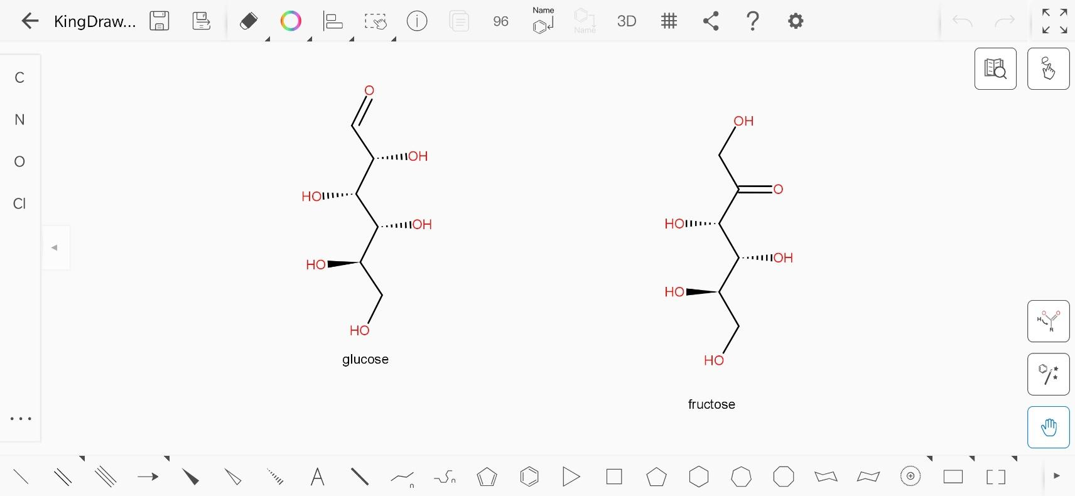Toggle the grid overlay

pos(669,21)
